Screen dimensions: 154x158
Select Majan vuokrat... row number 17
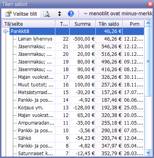[80, 77]
